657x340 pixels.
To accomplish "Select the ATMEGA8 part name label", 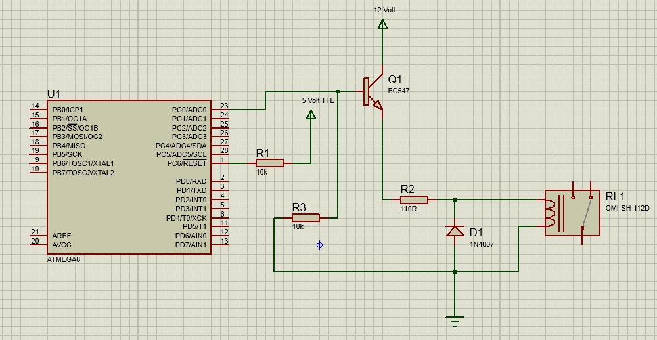I will pos(64,259).
